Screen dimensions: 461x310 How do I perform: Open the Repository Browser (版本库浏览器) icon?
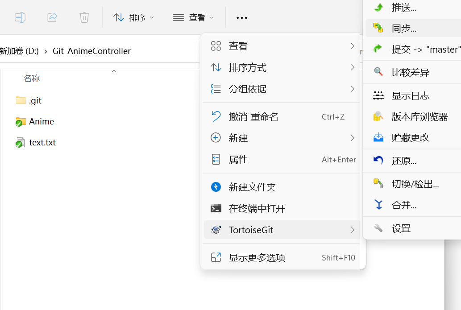click(x=378, y=117)
